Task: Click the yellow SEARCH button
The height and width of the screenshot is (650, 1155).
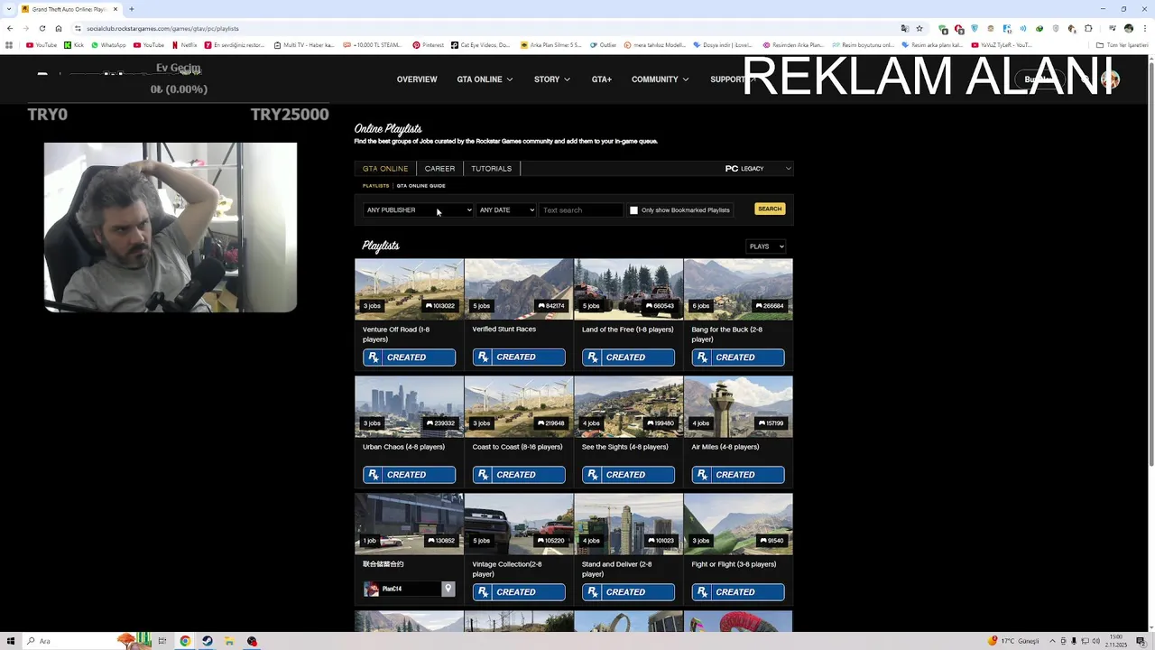Action: point(770,209)
